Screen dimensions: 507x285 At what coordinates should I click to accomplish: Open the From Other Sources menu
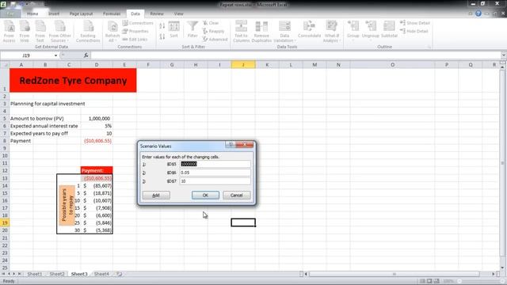tap(60, 31)
